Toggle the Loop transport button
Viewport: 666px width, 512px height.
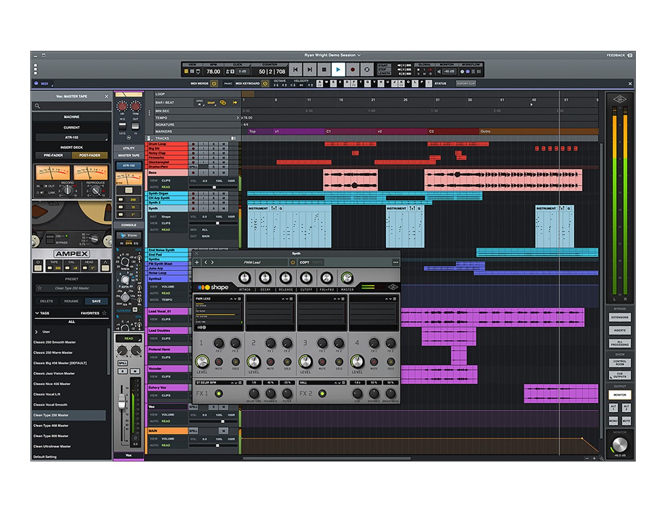pyautogui.click(x=367, y=69)
